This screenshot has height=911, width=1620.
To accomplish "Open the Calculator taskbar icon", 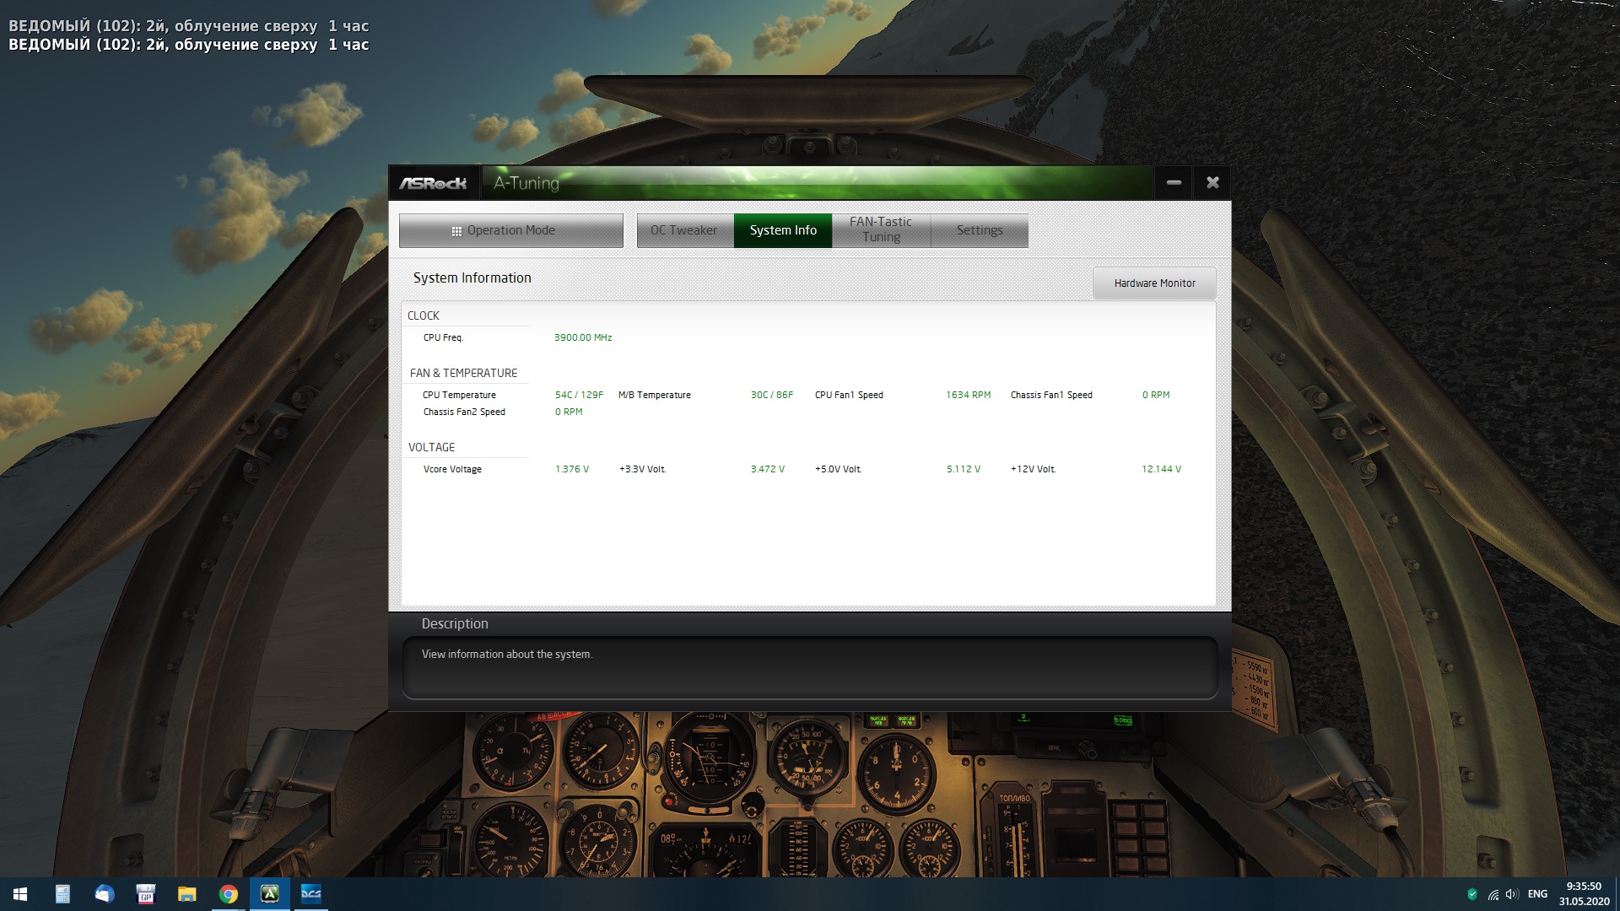I will click(62, 894).
